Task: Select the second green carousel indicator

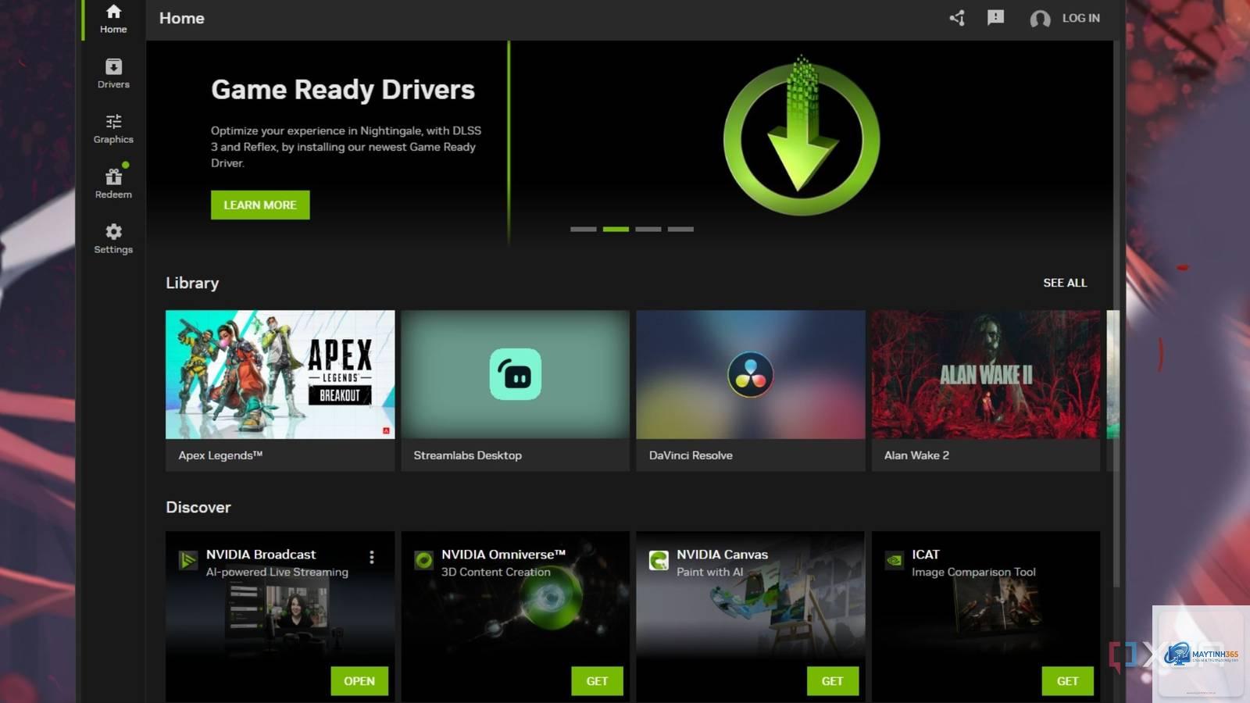Action: 616,229
